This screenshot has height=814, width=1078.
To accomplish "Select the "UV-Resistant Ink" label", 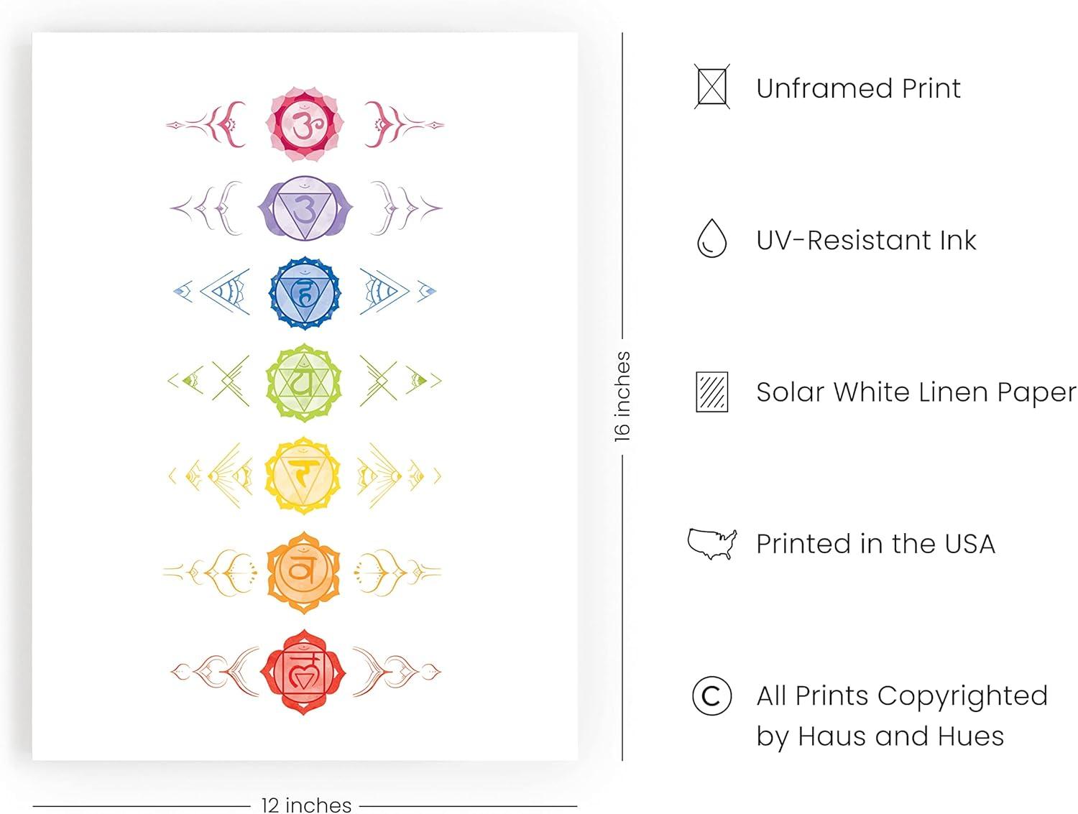I will tap(866, 240).
